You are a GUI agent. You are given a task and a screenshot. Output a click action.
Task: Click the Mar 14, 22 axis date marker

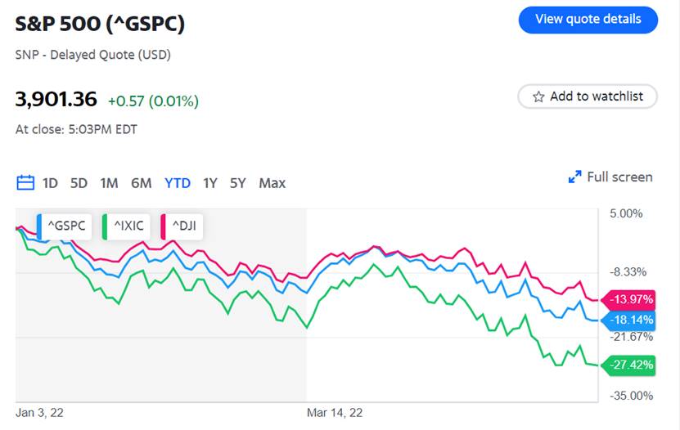point(335,413)
